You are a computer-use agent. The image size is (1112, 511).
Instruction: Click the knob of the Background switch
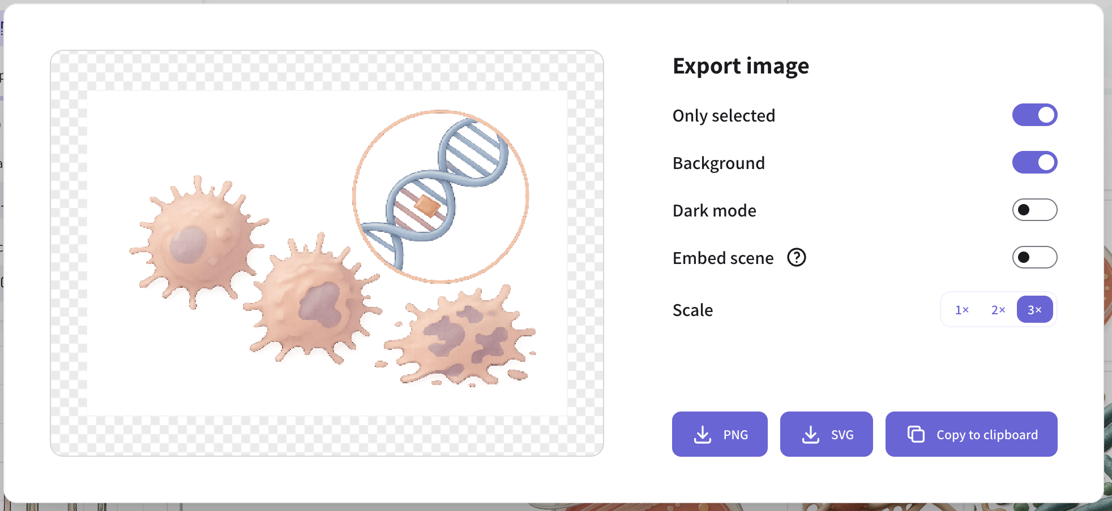pos(1045,162)
